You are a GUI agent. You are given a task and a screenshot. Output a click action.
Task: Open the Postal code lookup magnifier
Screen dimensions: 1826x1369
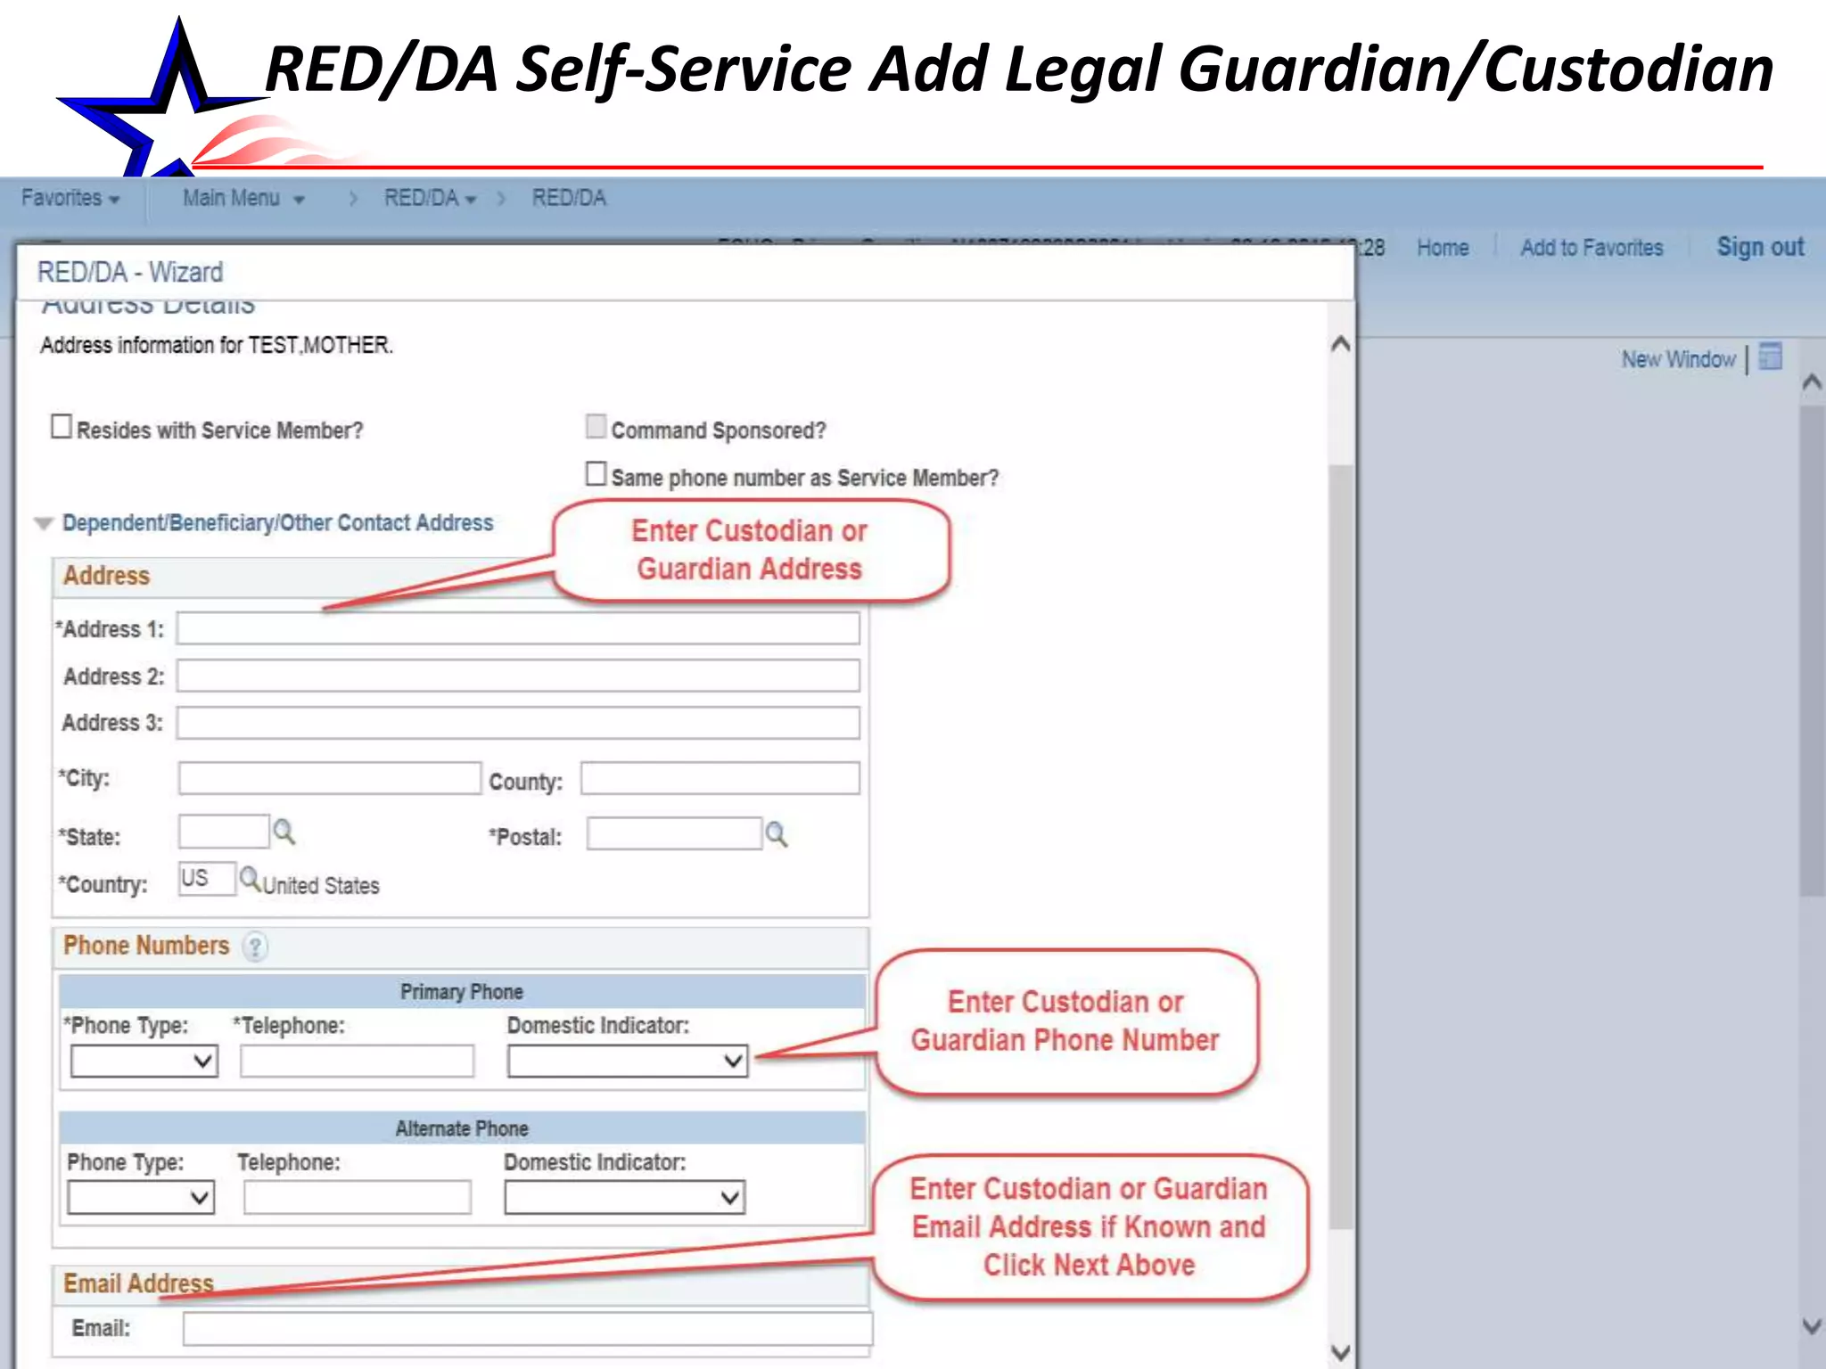click(x=777, y=834)
